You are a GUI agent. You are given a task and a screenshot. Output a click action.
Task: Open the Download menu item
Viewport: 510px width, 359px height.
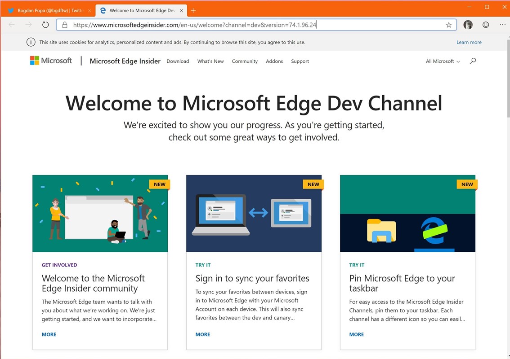point(178,61)
